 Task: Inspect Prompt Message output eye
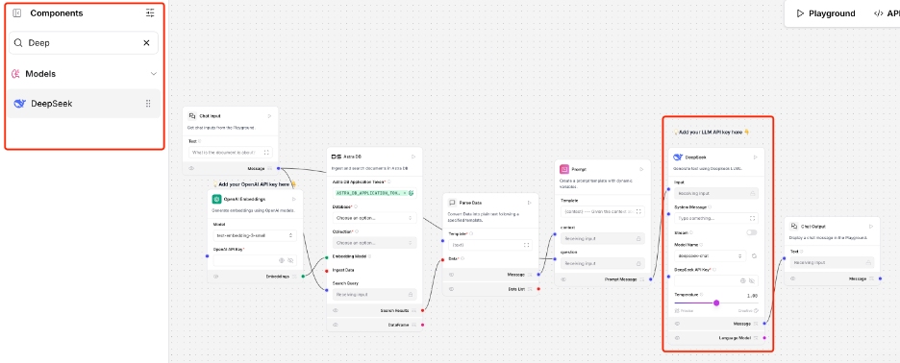[x=563, y=279]
